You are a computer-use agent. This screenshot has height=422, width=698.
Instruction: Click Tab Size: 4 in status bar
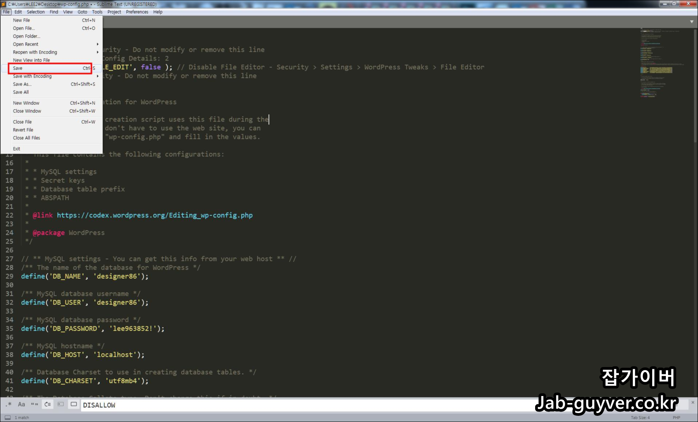(x=640, y=417)
